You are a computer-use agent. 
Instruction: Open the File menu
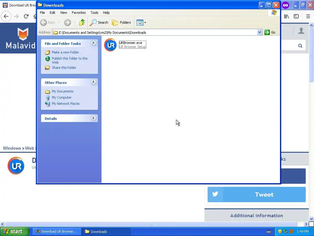[42, 13]
